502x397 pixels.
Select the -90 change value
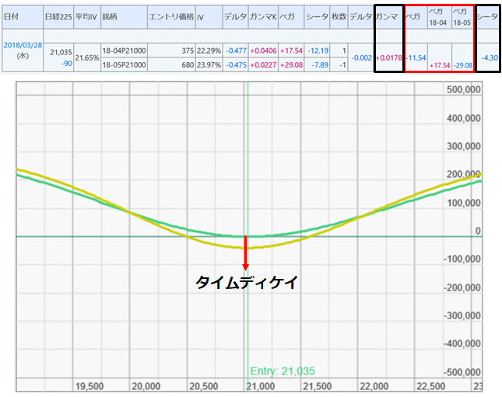click(x=67, y=64)
